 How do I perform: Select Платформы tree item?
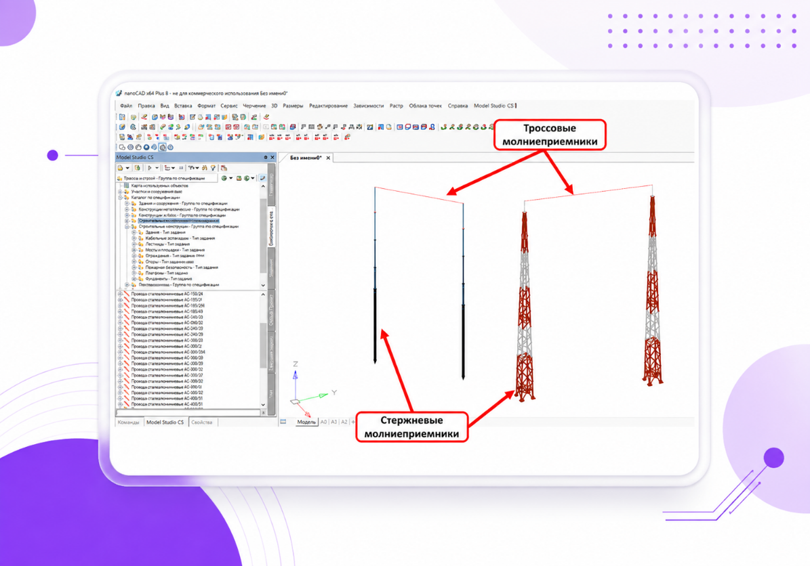pos(167,273)
